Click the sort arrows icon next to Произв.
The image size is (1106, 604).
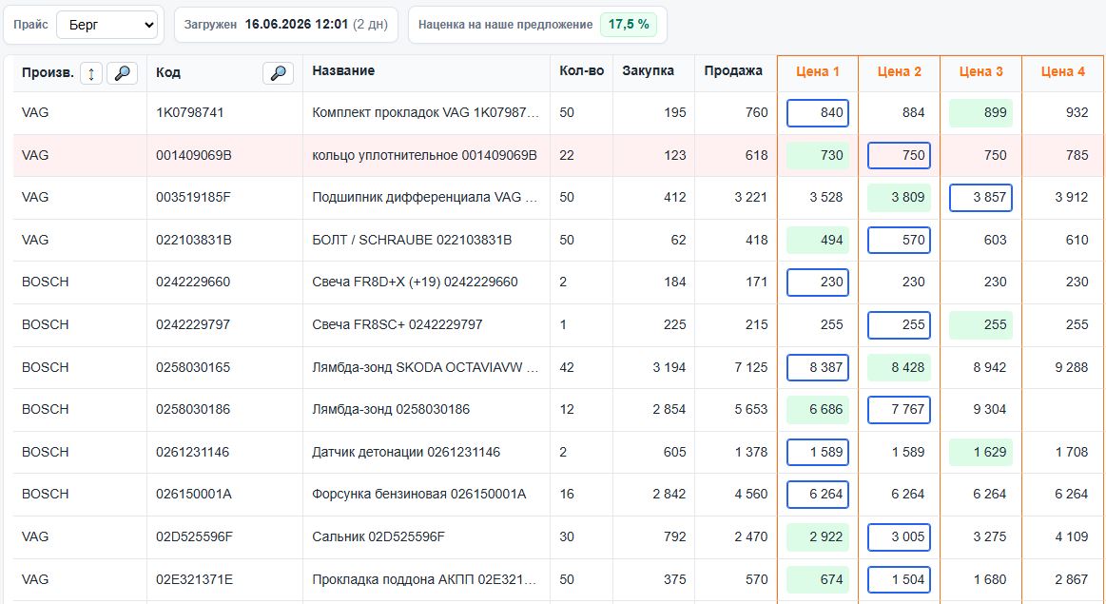pyautogui.click(x=91, y=72)
